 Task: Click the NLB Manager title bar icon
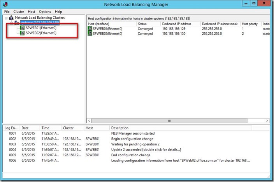tap(5, 5)
